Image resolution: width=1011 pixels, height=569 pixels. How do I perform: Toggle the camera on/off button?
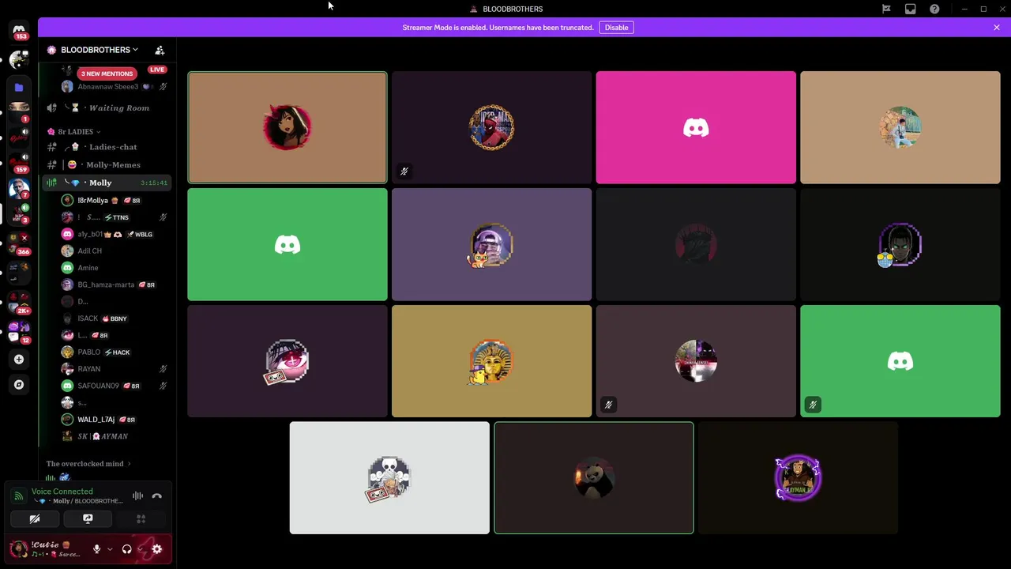click(35, 519)
